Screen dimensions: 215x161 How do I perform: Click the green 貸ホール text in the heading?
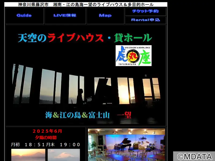click(133, 38)
